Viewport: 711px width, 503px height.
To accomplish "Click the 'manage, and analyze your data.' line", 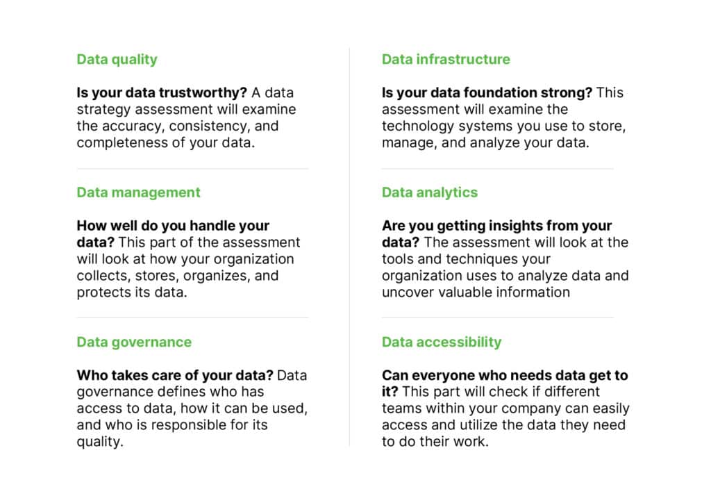I will 485,142.
